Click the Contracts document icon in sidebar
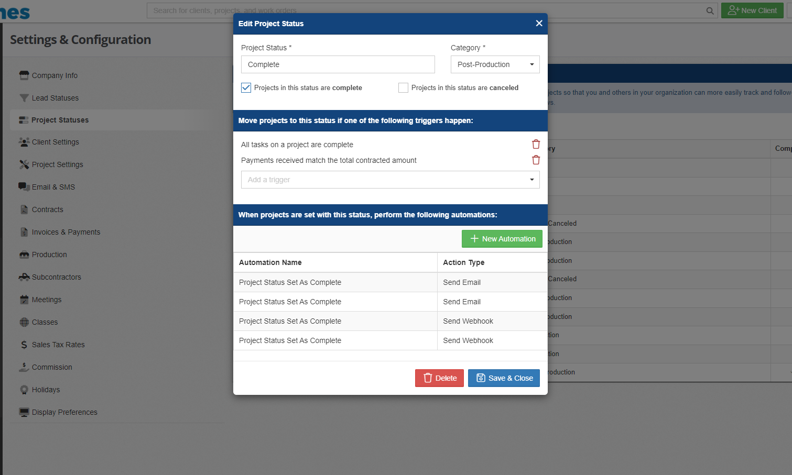This screenshot has height=475, width=792. (x=24, y=209)
